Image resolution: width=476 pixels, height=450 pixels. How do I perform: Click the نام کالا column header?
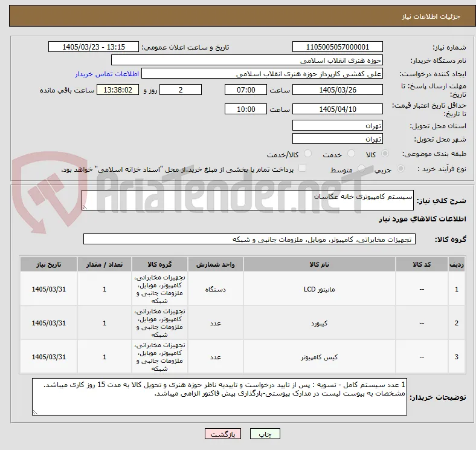[x=320, y=264]
